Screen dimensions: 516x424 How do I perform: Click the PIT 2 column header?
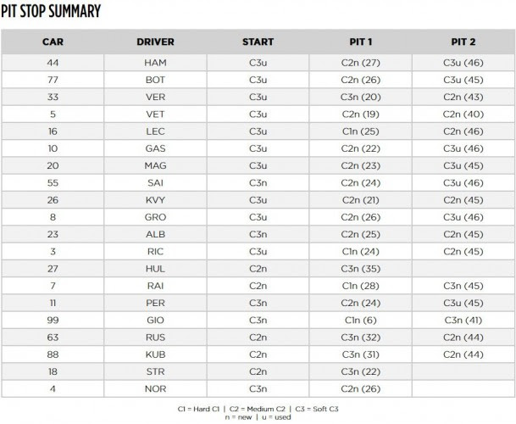[463, 42]
